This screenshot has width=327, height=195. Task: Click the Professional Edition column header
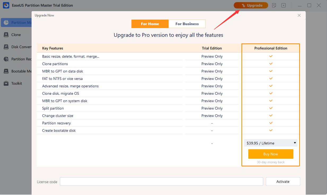coord(271,48)
